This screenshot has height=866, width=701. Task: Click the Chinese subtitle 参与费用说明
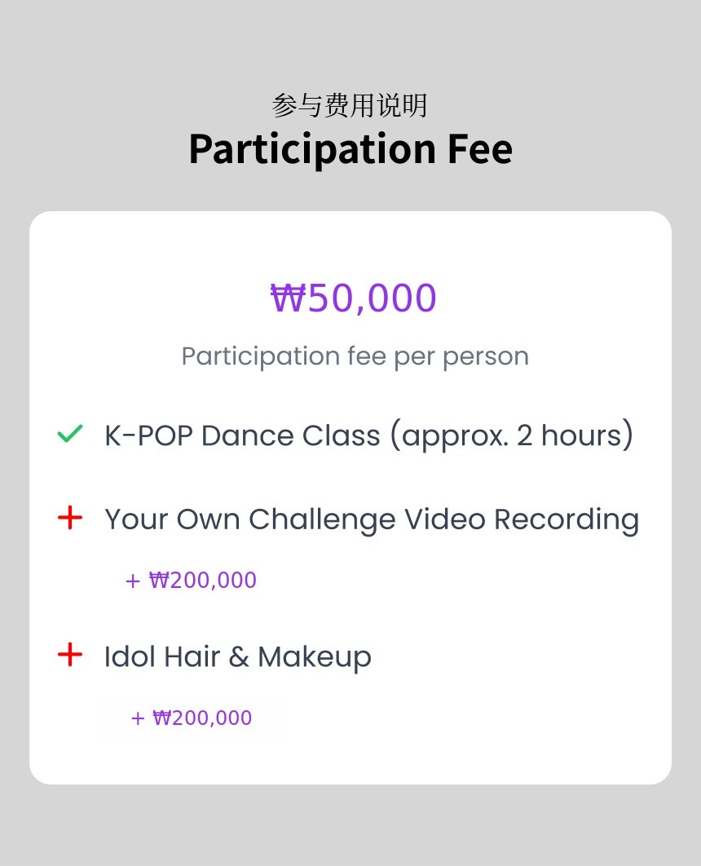[x=350, y=105]
